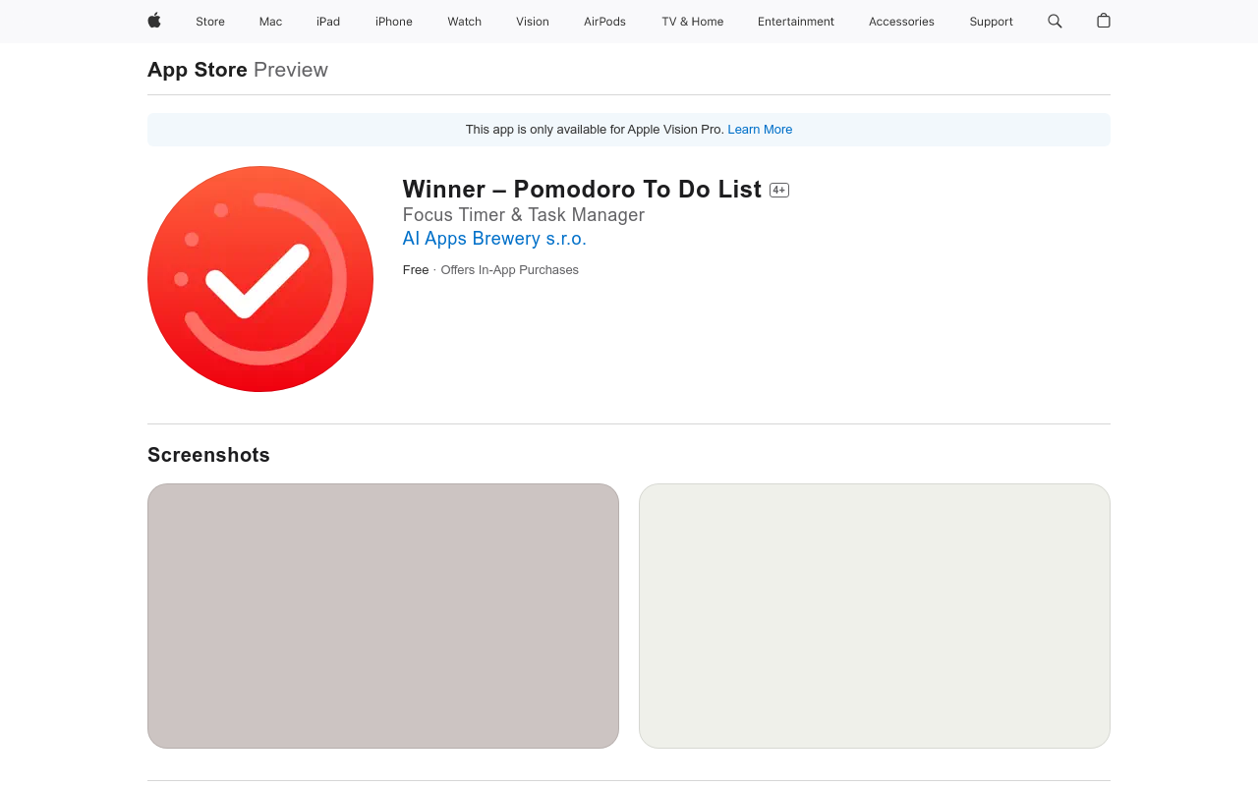This screenshot has width=1258, height=786.
Task: Open the Accessories navigation item
Action: point(901,22)
